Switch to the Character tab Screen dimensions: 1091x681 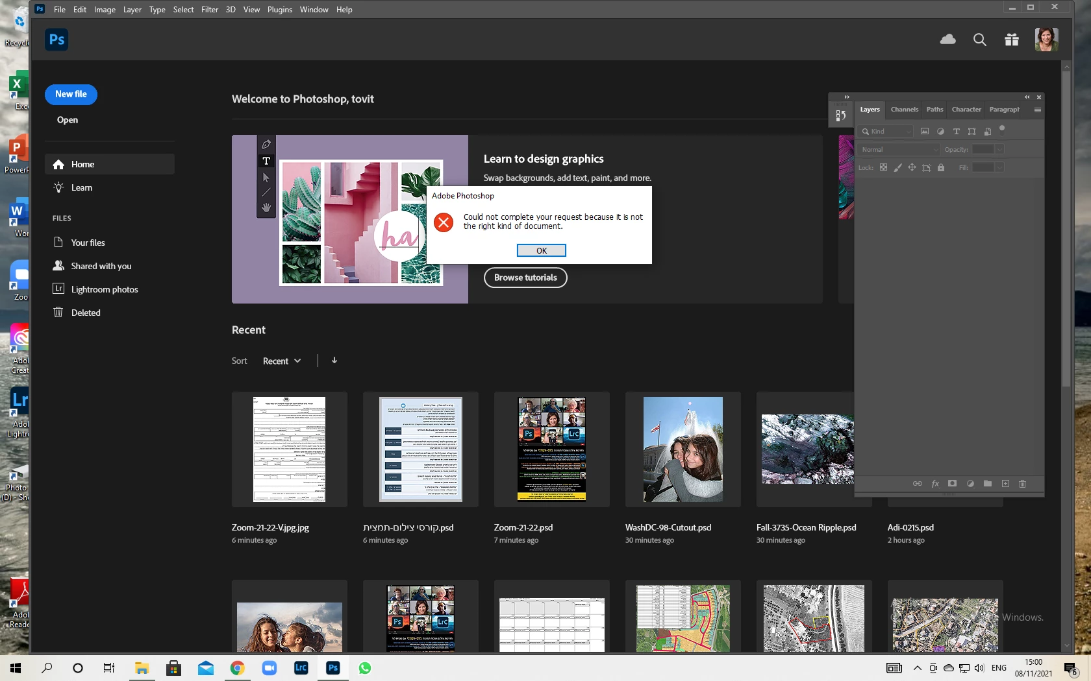[966, 110]
